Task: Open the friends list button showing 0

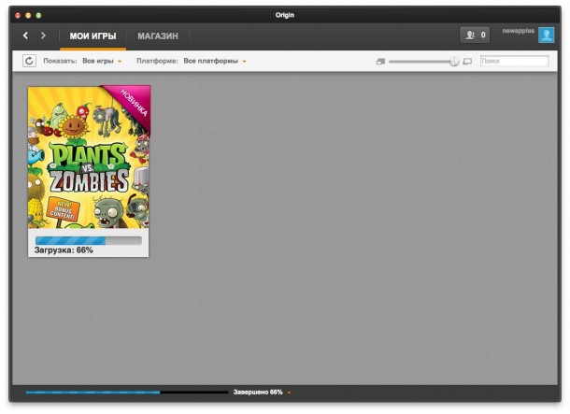Action: [x=475, y=35]
